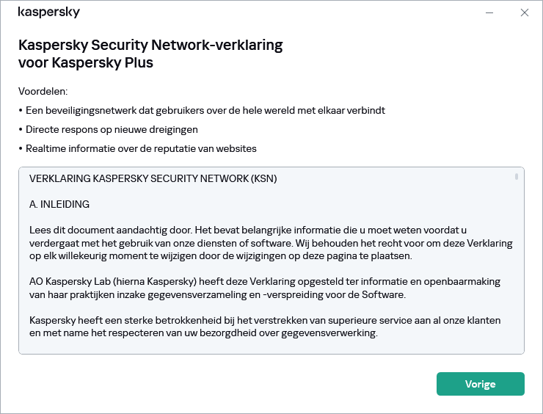Click the 'VERKLARING KASPERSKY SECURITY NETWORK (KSN)' heading
The width and height of the screenshot is (543, 414).
click(153, 178)
